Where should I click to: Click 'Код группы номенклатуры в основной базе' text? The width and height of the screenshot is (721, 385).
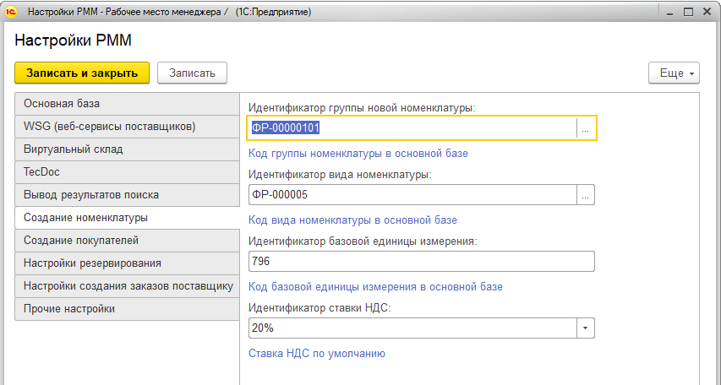358,154
